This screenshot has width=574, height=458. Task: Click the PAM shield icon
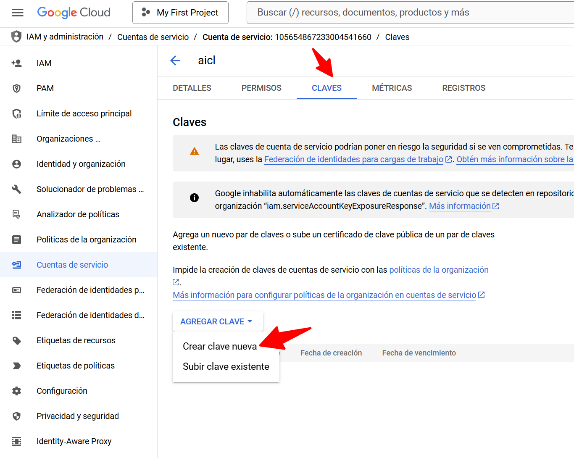(x=17, y=88)
